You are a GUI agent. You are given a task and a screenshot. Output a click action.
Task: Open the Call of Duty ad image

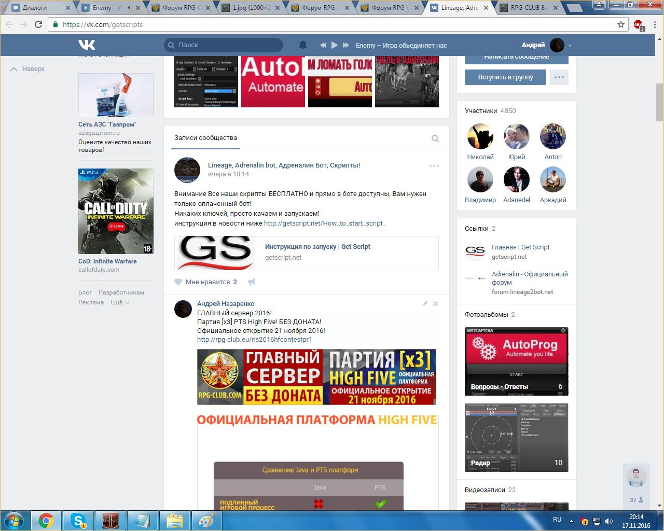pyautogui.click(x=116, y=211)
